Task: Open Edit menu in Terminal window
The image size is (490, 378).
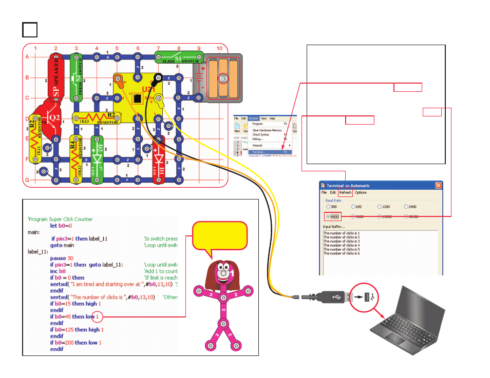Action: pyautogui.click(x=333, y=192)
